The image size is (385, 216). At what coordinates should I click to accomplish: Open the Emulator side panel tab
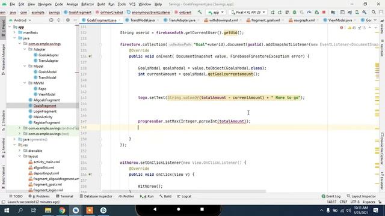click(x=382, y=181)
